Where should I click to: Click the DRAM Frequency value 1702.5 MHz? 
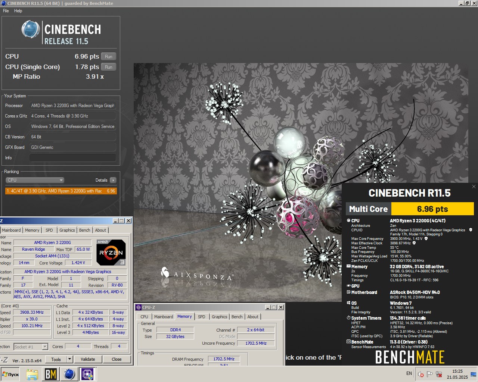[x=224, y=359]
